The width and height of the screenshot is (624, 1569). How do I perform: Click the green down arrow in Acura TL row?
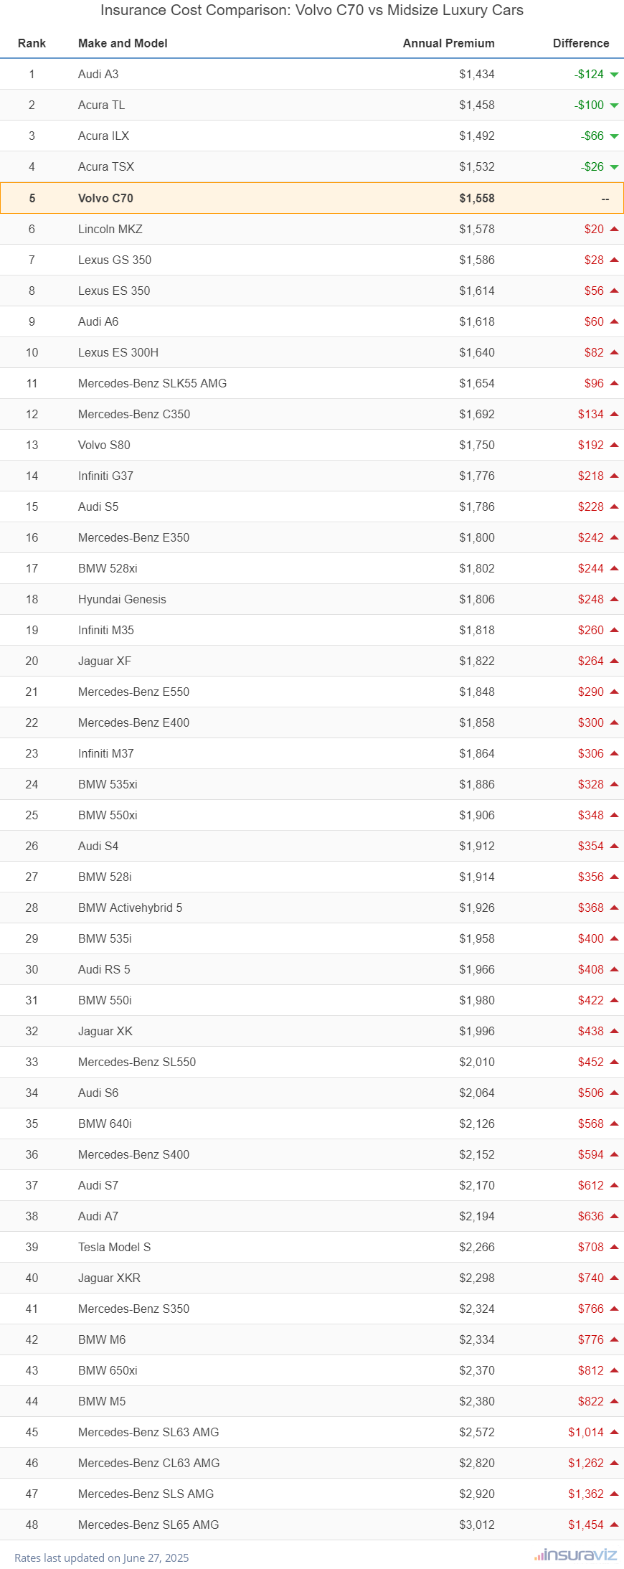coord(614,105)
